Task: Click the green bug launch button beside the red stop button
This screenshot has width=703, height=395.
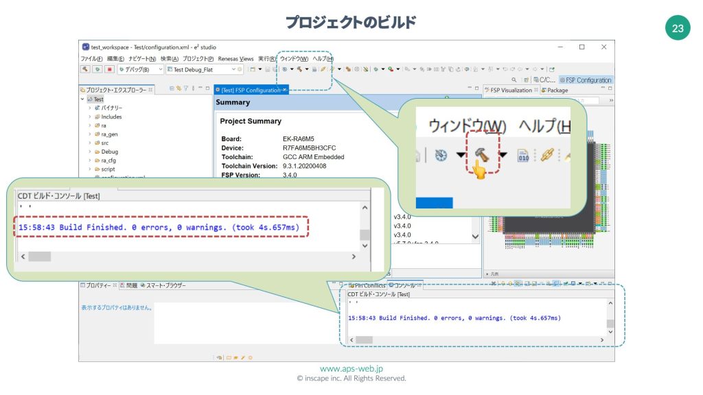Action: pyautogui.click(x=97, y=69)
